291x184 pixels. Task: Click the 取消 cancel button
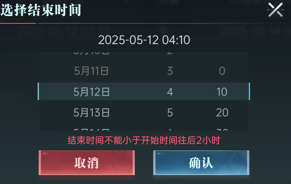(x=87, y=162)
